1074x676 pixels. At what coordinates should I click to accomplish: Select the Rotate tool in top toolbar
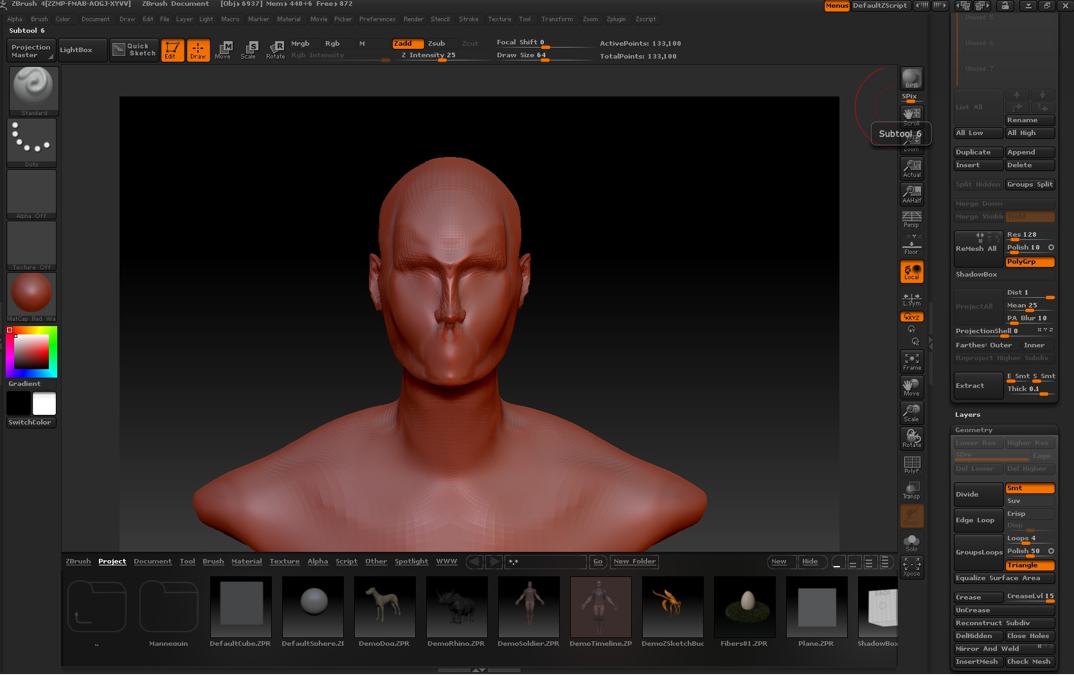[276, 50]
